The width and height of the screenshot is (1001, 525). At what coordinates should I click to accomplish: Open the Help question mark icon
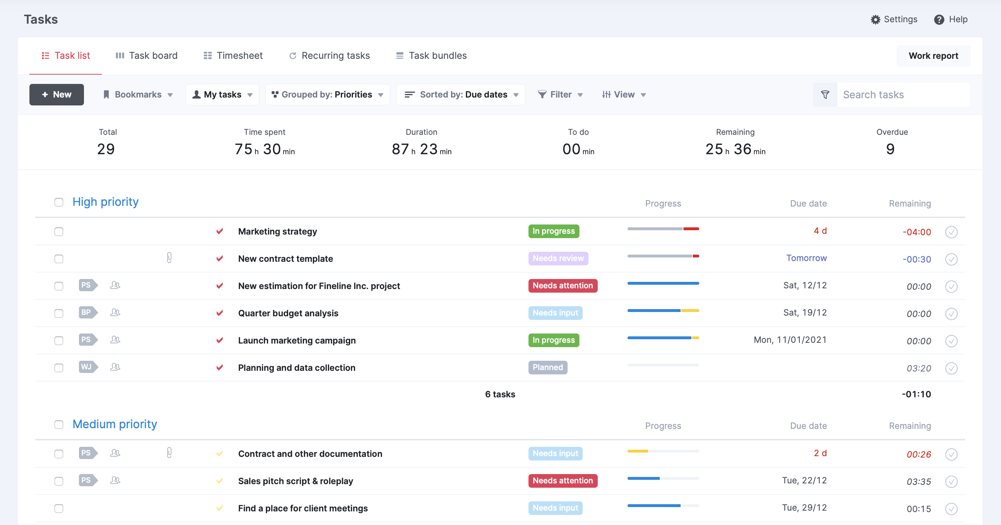[x=939, y=19]
